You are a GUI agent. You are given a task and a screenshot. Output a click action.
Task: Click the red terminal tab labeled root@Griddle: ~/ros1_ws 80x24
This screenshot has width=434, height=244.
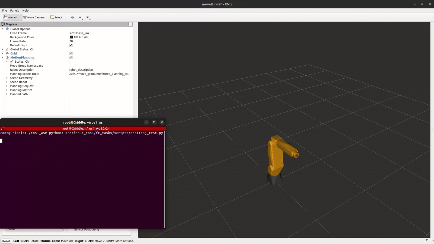point(83,129)
